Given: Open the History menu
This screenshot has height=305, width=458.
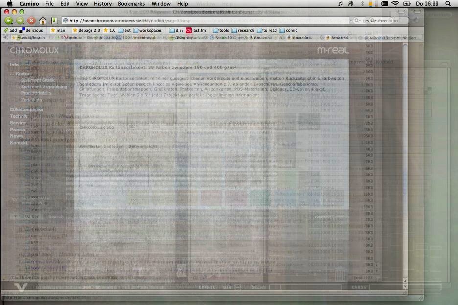Looking at the screenshot, I should coord(103,4).
